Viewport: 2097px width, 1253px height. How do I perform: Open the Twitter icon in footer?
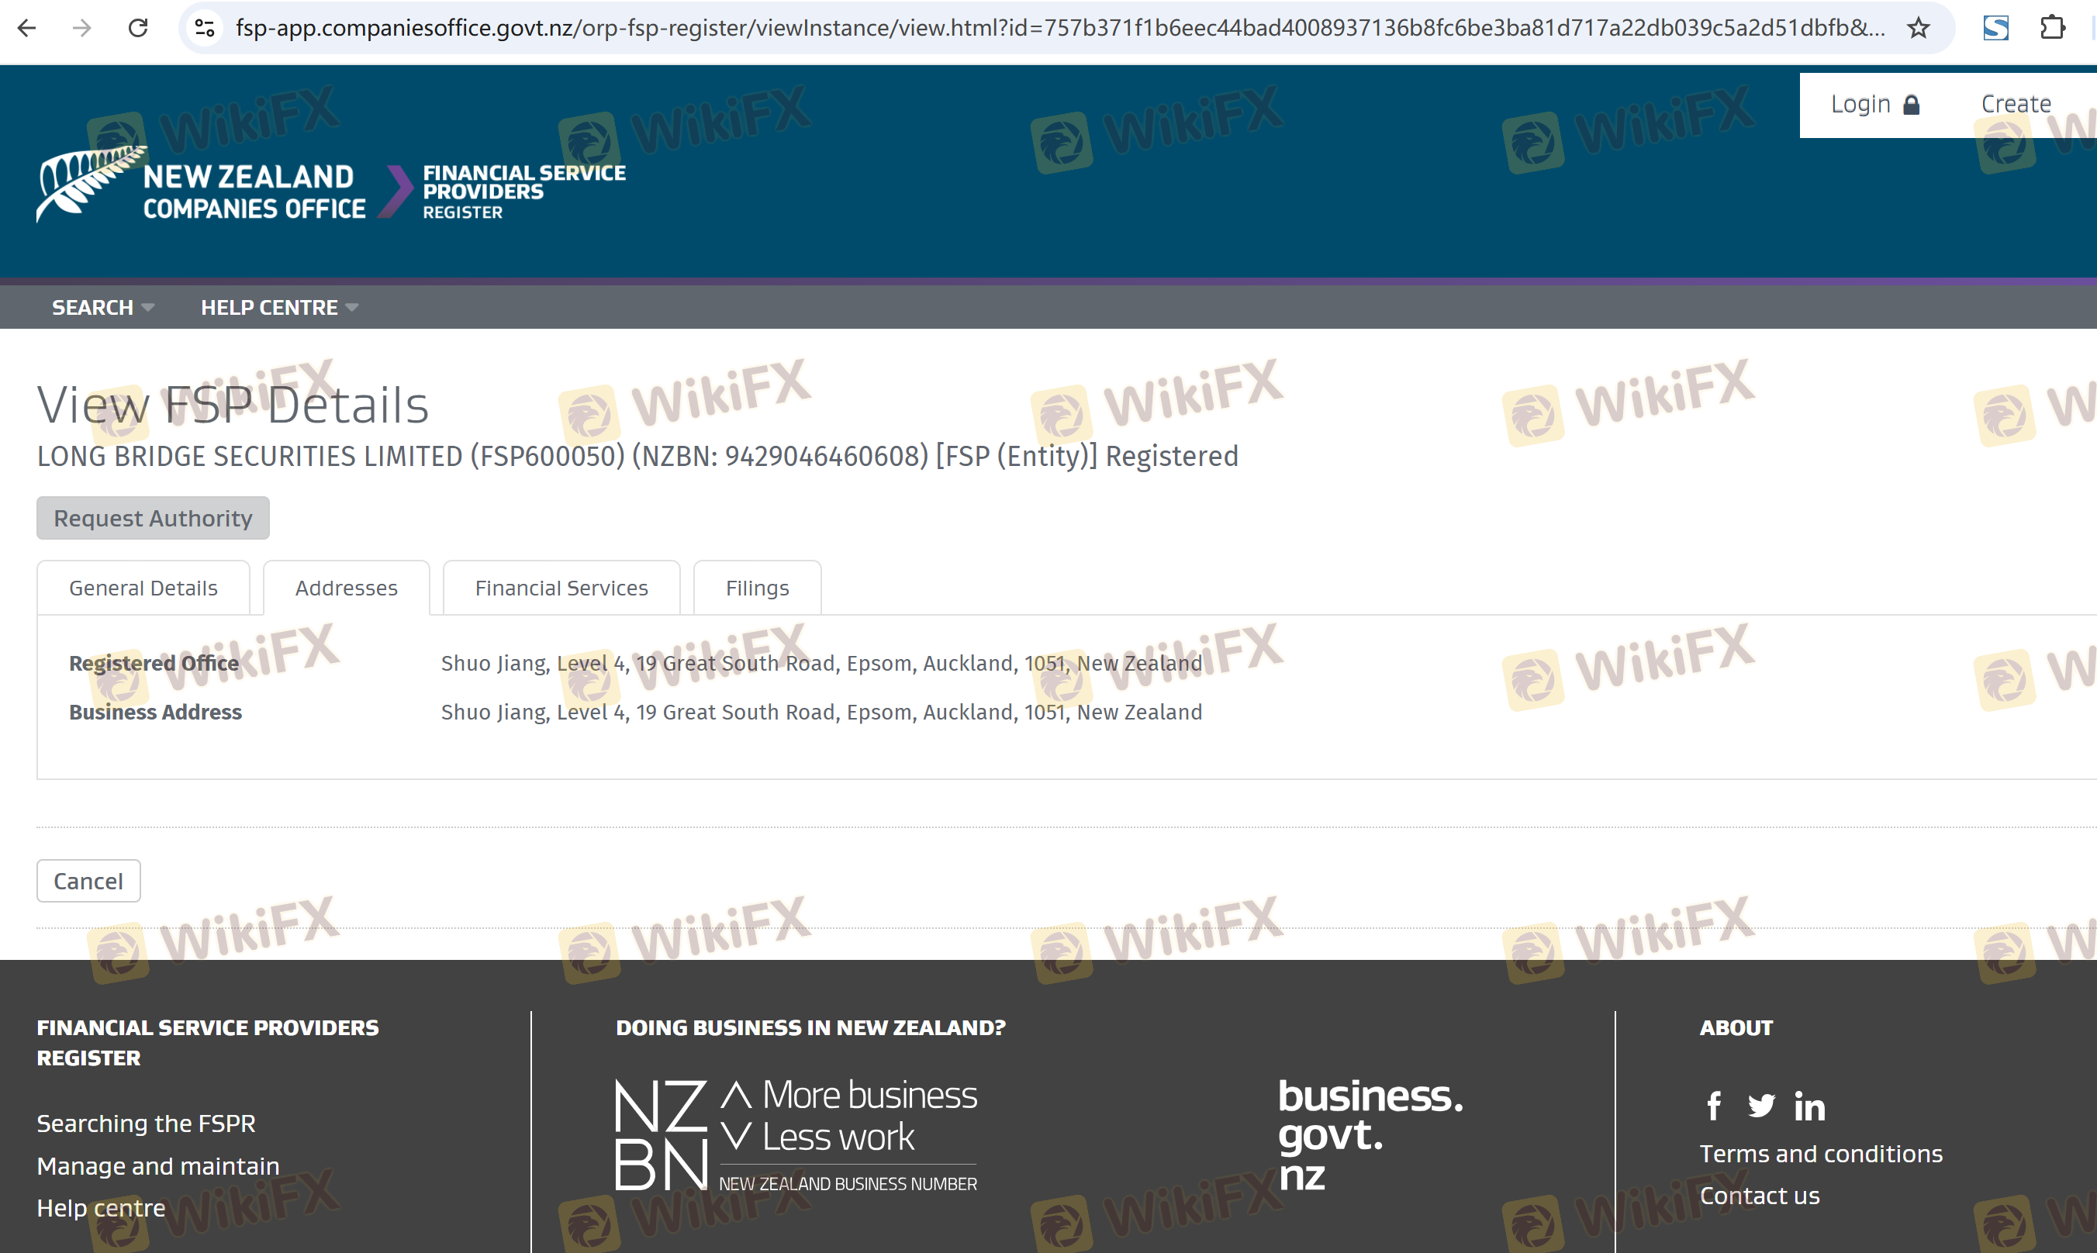[1761, 1105]
